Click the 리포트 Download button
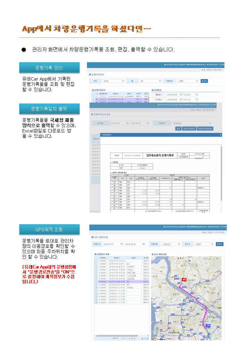 tap(205, 129)
